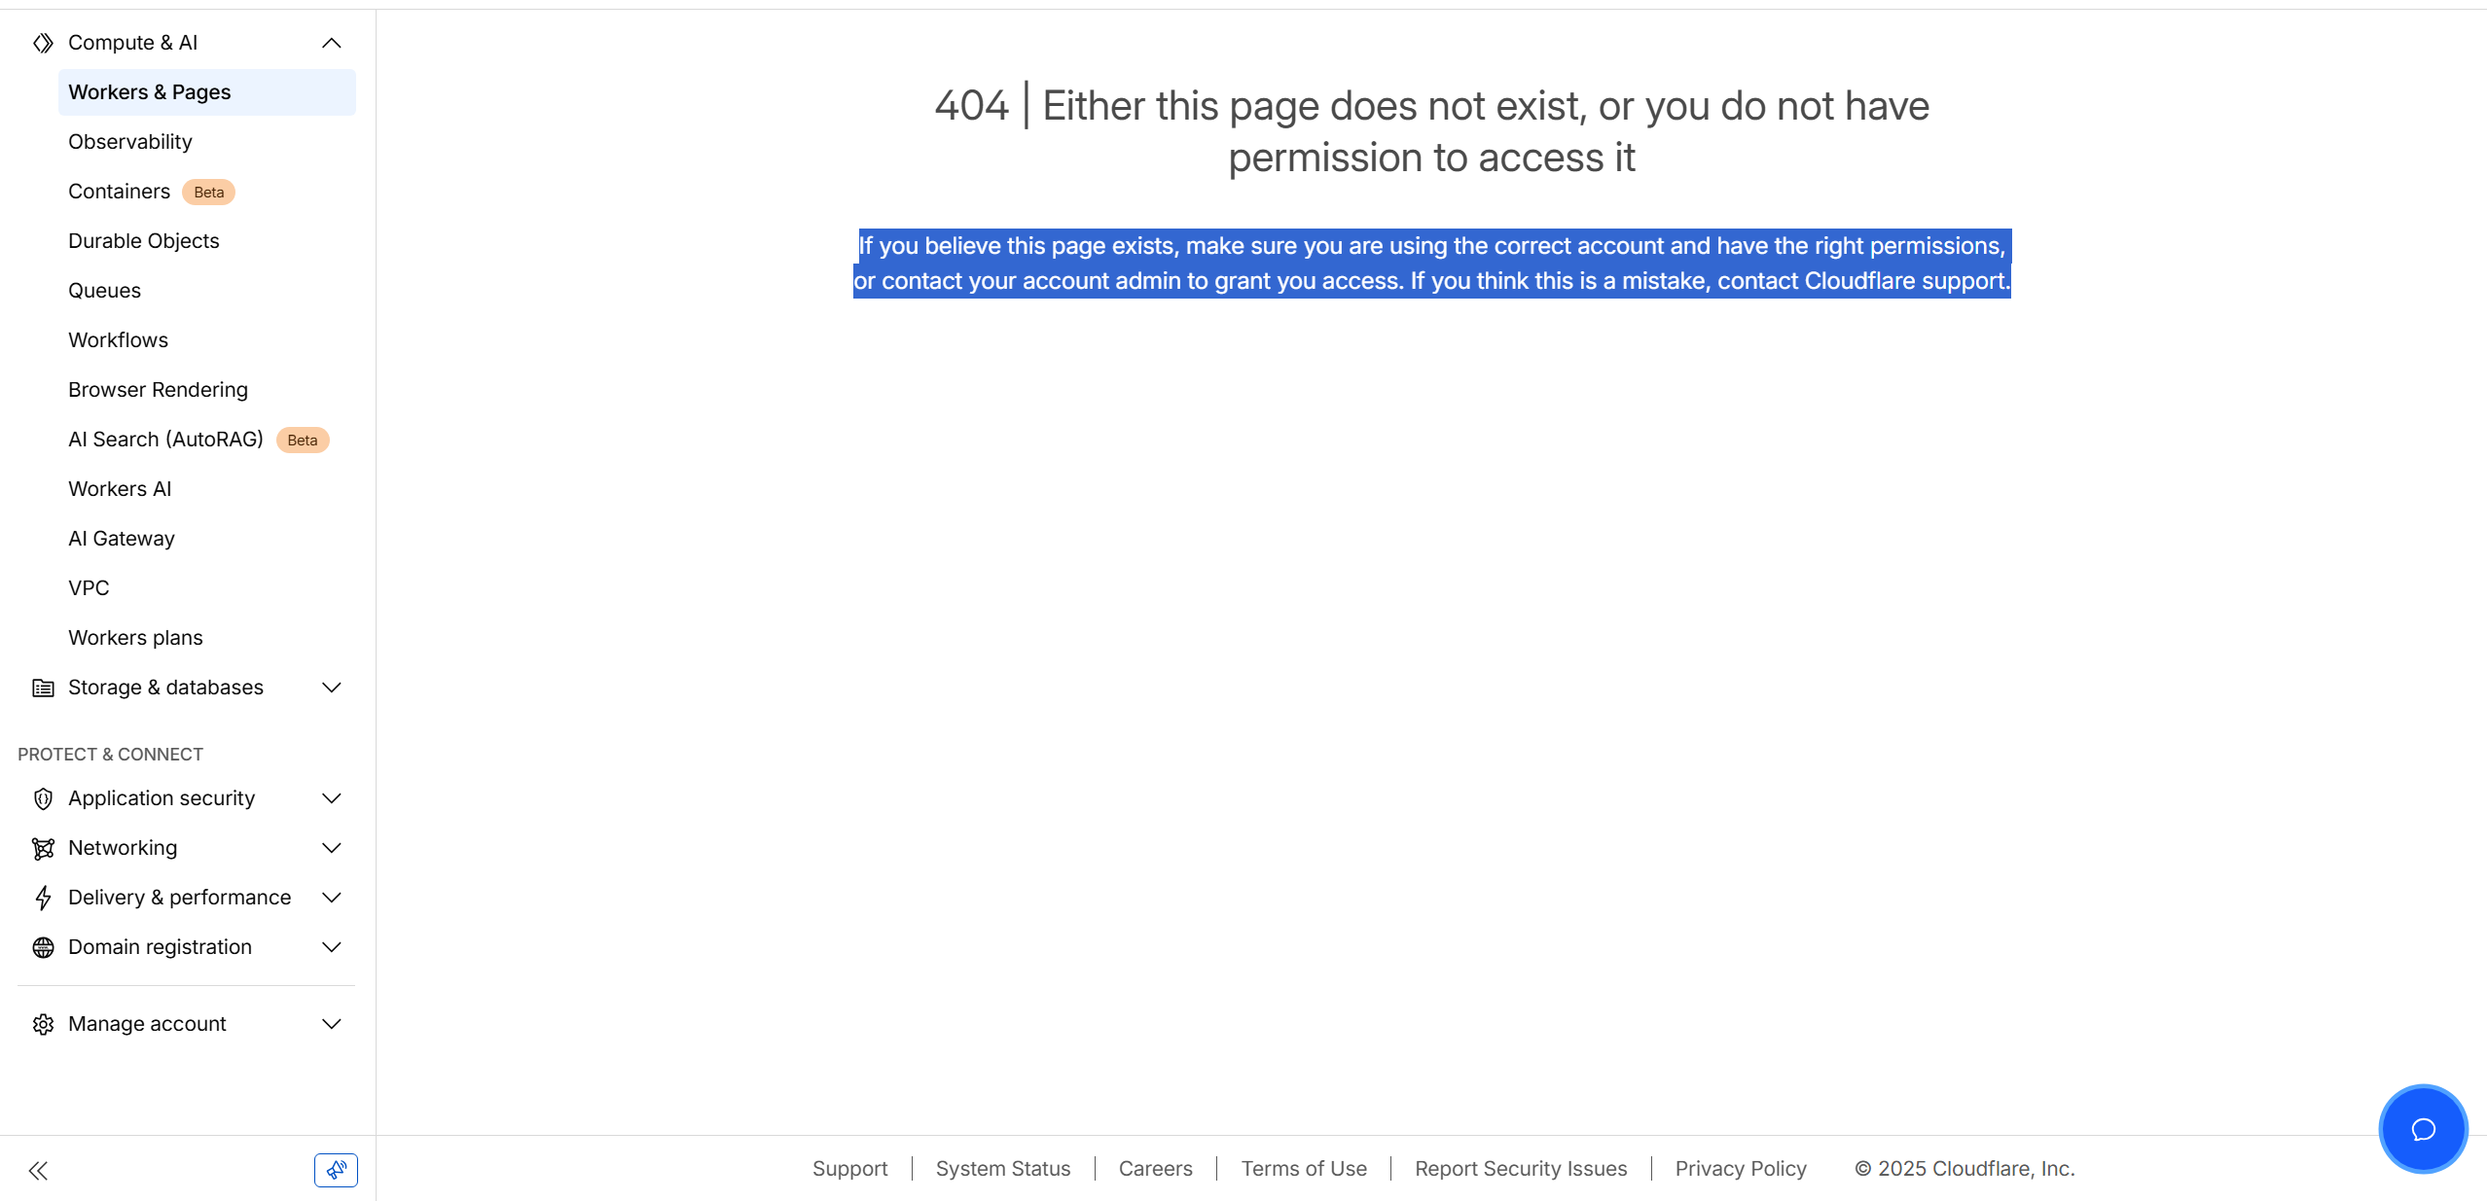This screenshot has height=1201, width=2487.
Task: Select Durable Objects in sidebar
Action: point(144,241)
